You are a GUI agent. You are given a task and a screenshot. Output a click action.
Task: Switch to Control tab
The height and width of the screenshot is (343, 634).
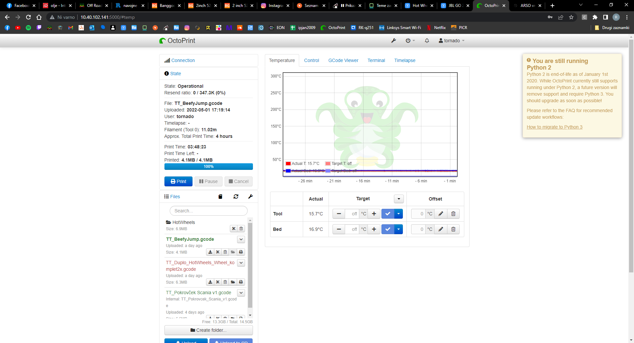tap(311, 60)
